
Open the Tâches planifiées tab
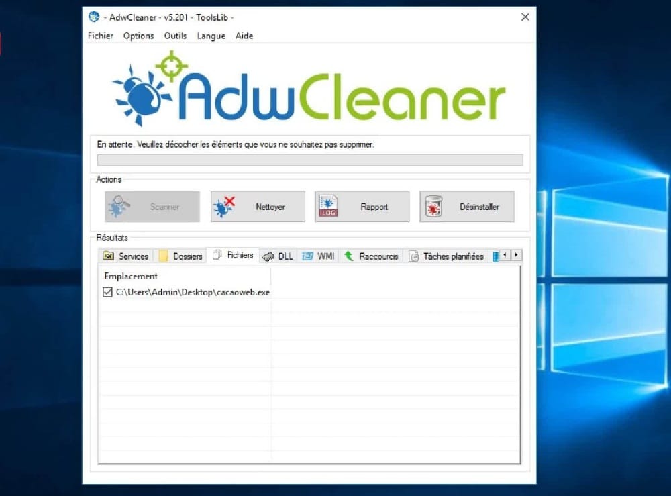click(x=447, y=256)
